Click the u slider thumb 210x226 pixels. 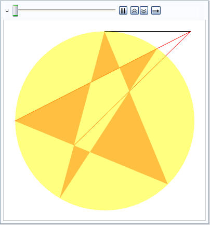(x=15, y=11)
